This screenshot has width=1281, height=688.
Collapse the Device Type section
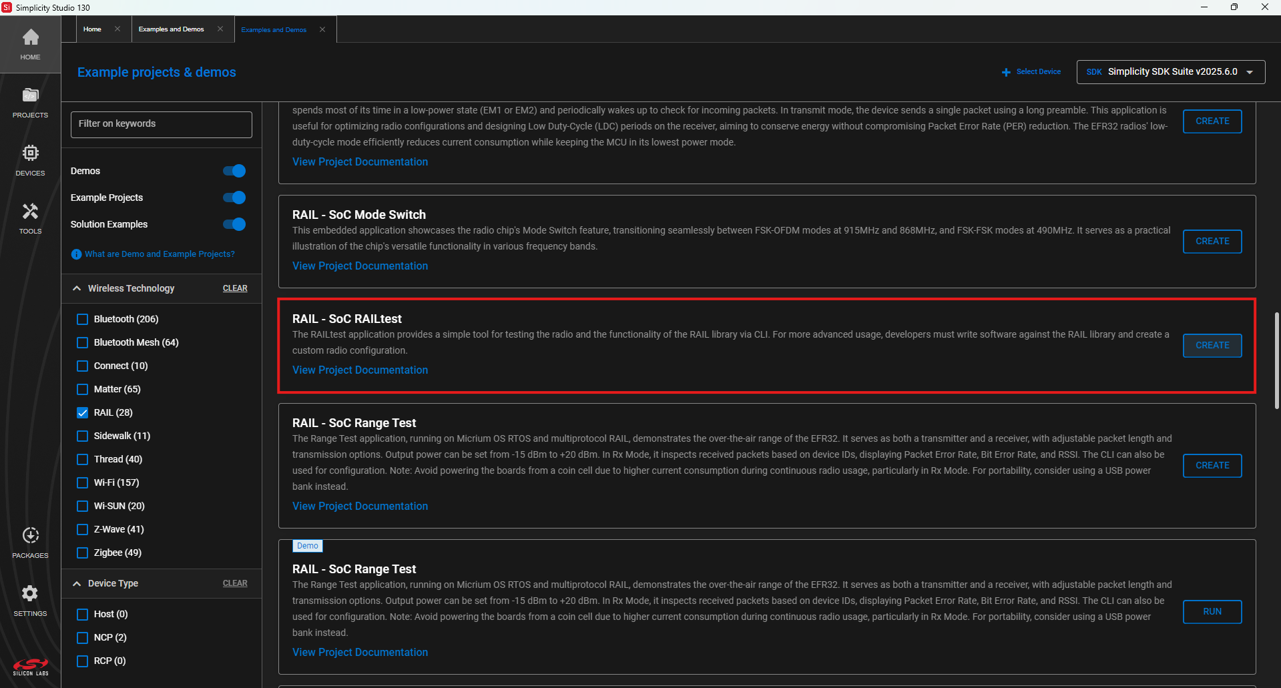pos(77,583)
